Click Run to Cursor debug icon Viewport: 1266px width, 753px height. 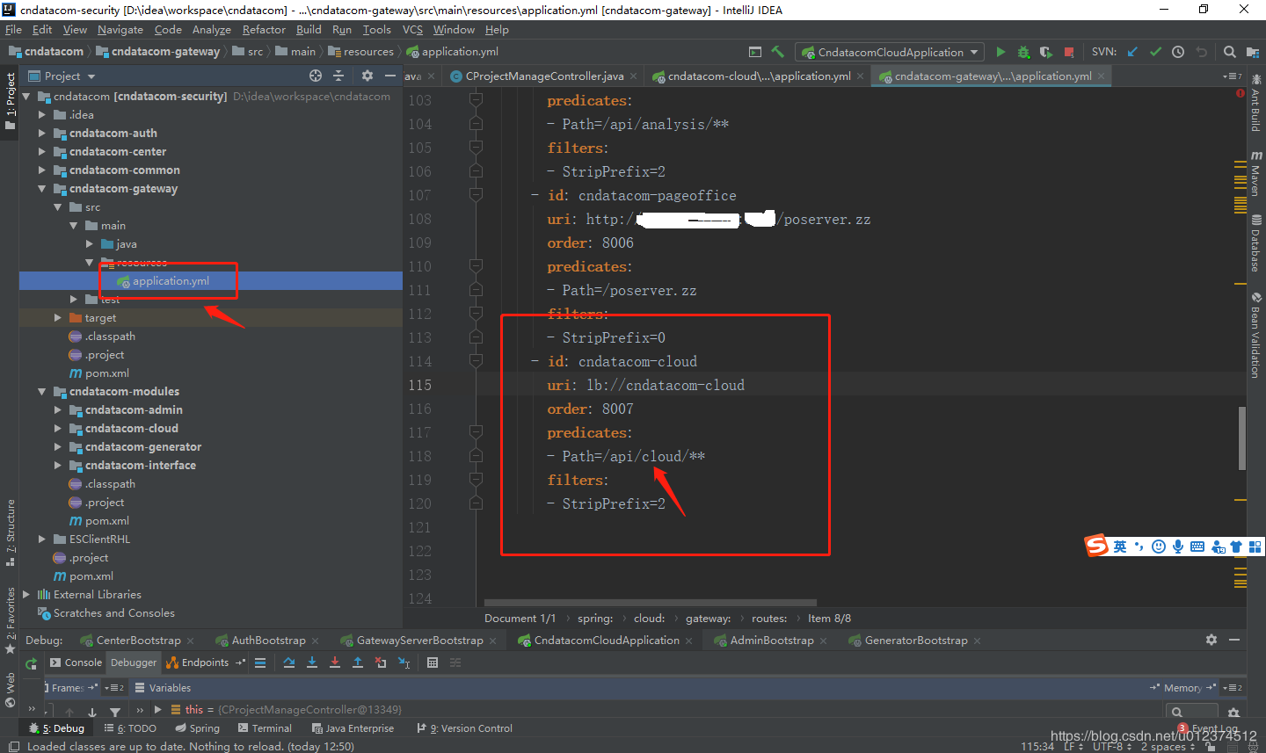pyautogui.click(x=404, y=662)
